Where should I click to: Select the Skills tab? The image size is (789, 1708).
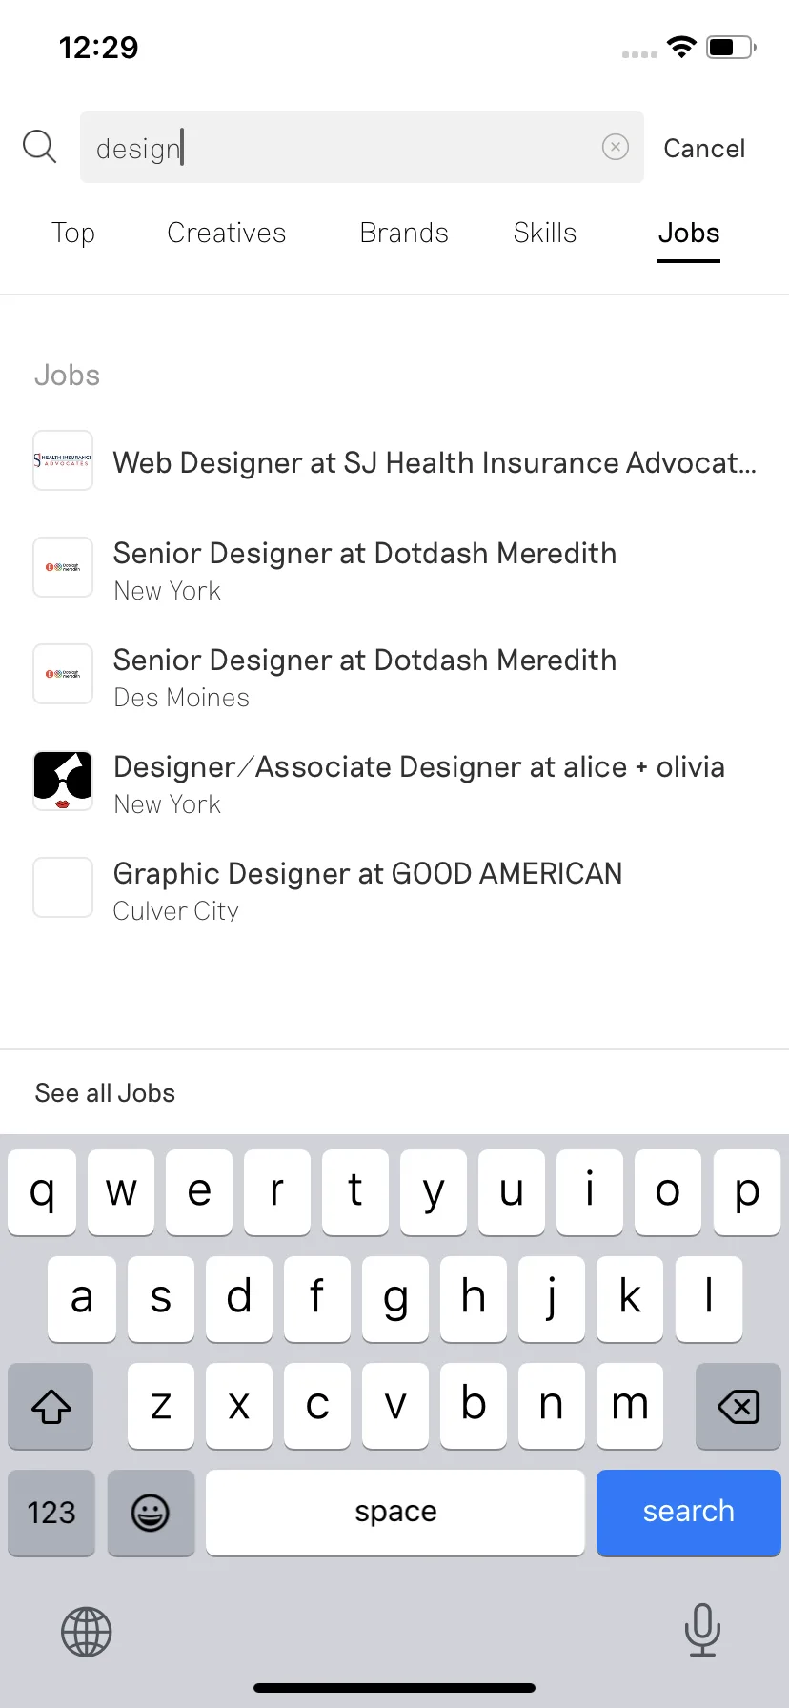coord(545,233)
